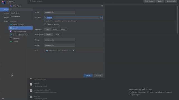Select Android generator
The image size is (179, 100).
(x=20, y=42)
